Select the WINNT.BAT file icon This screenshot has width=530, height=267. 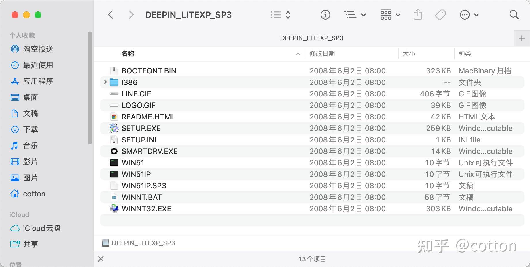click(x=114, y=197)
